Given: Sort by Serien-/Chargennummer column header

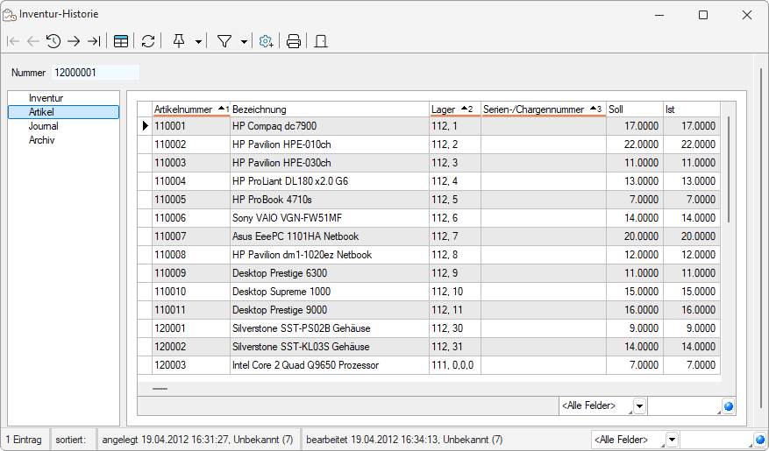Looking at the screenshot, I should pyautogui.click(x=544, y=109).
